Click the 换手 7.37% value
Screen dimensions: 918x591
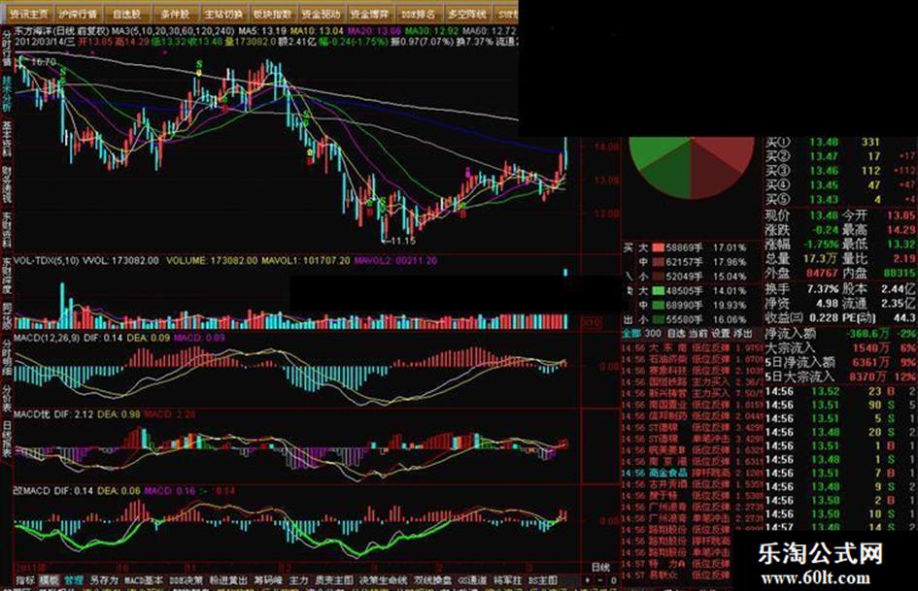[823, 289]
